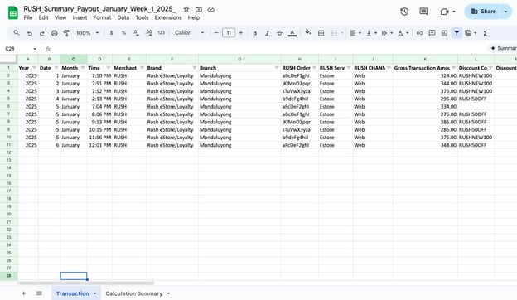Open the search menus magnifier

[17, 33]
